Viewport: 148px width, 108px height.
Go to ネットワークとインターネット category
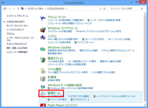[x=17, y=26]
